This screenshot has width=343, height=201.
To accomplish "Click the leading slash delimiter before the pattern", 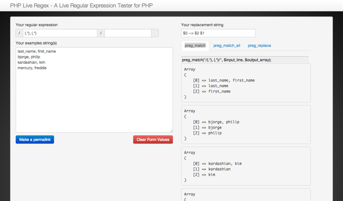I will click(19, 33).
